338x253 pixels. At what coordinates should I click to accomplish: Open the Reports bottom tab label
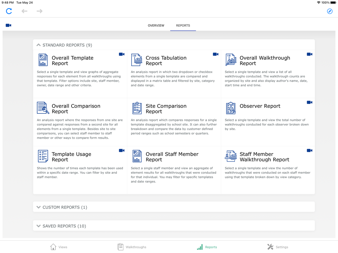tap(211, 247)
